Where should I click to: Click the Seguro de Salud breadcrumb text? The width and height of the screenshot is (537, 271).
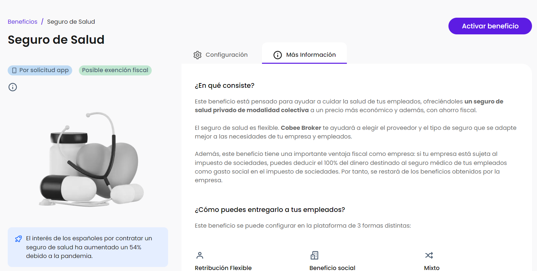coord(71,22)
